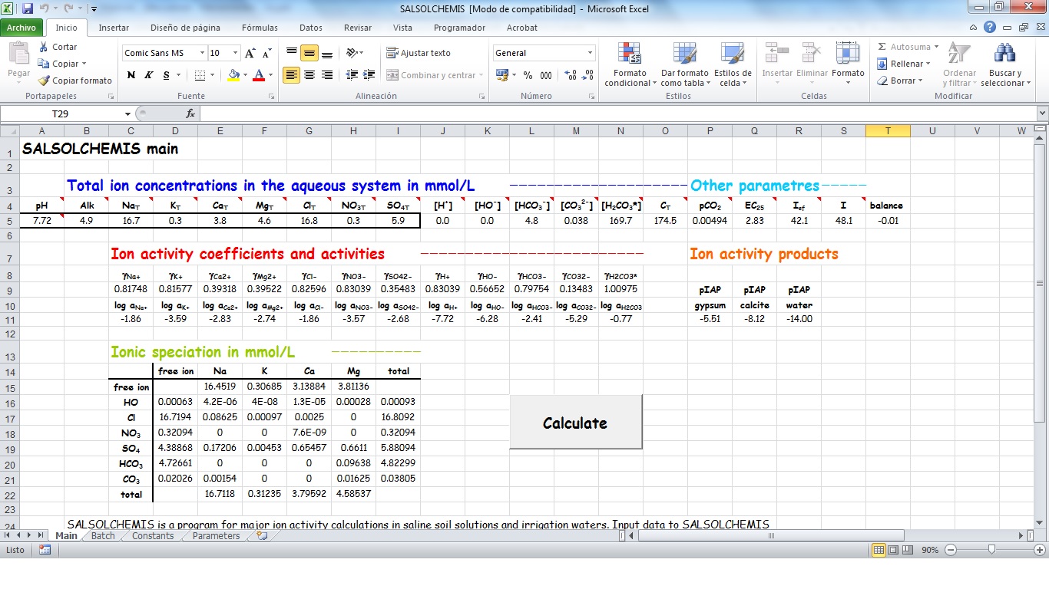Align text to the bottom
This screenshot has height=589, width=1049.
pyautogui.click(x=326, y=53)
